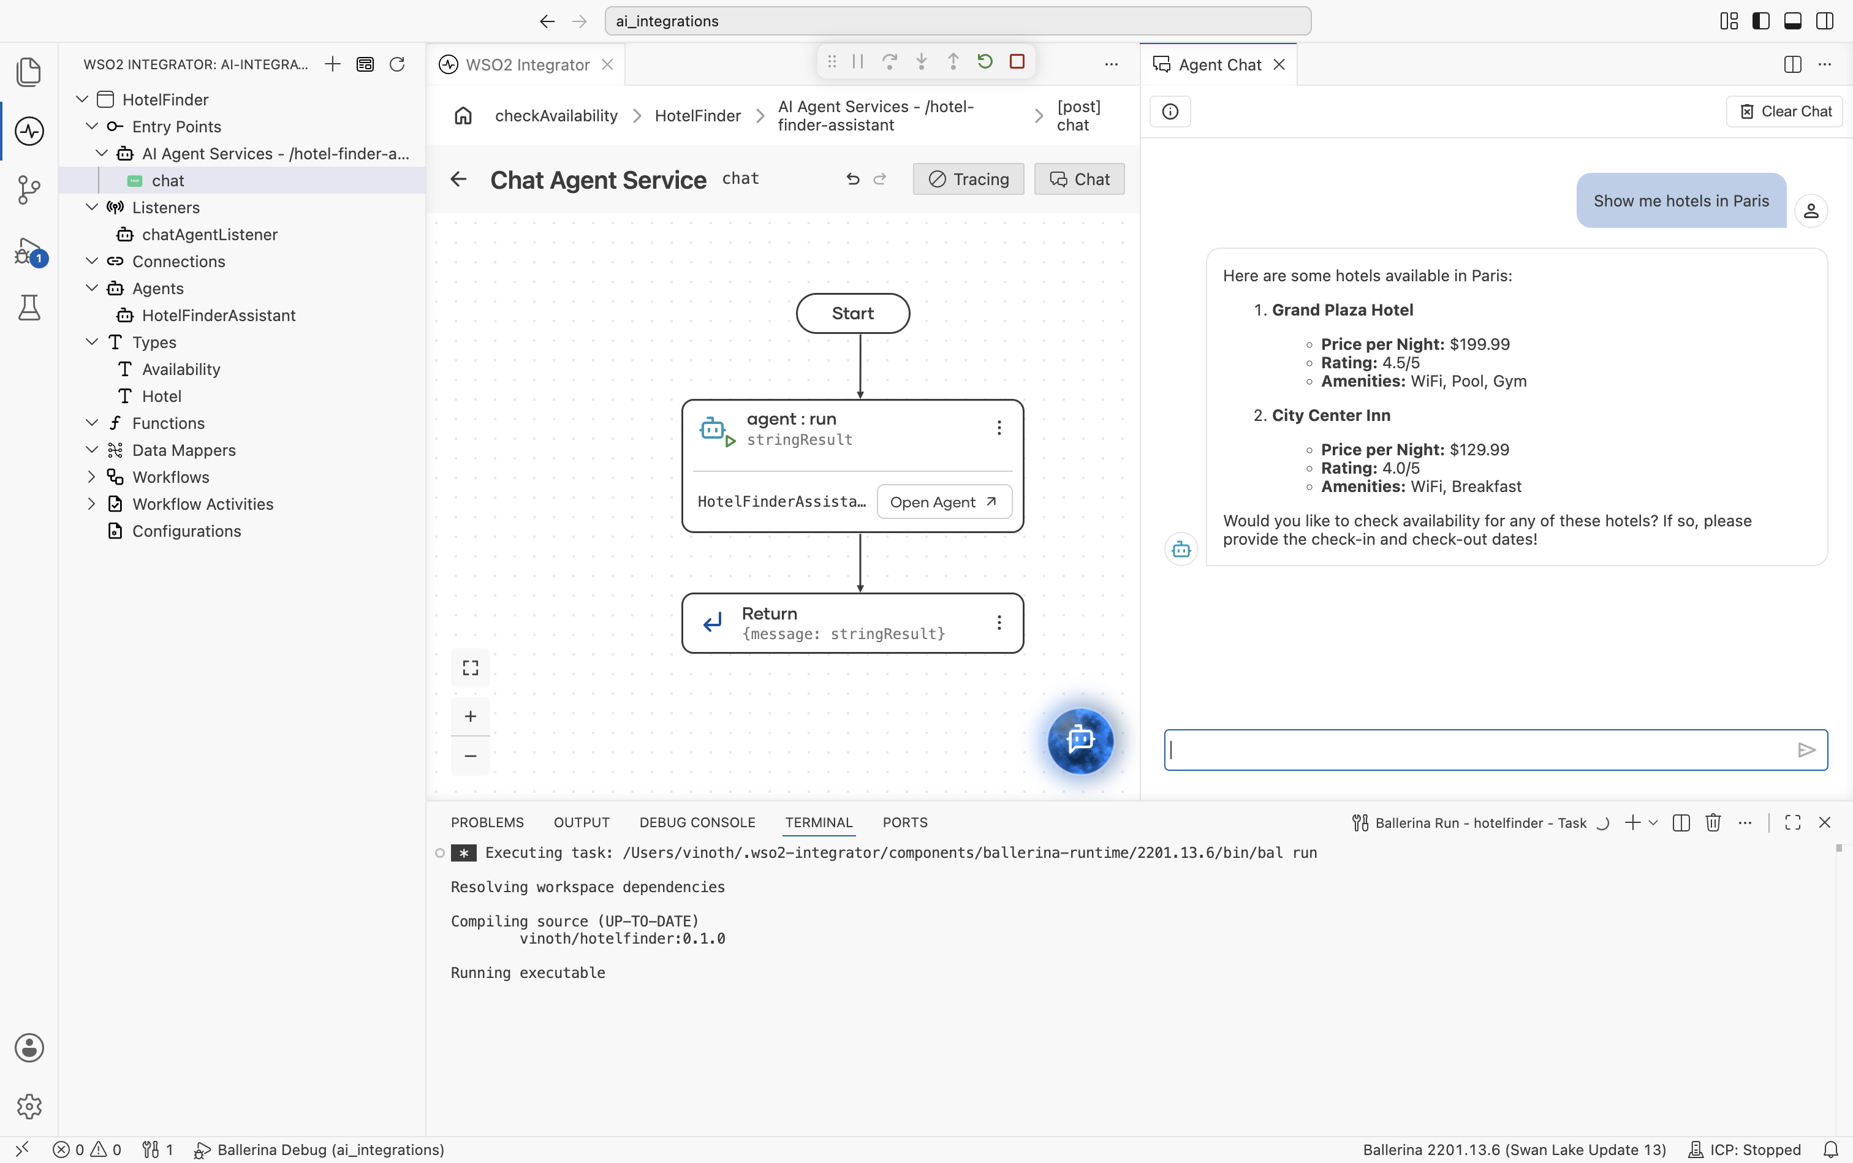Pause the debug session
1853x1163 pixels.
[x=858, y=61]
